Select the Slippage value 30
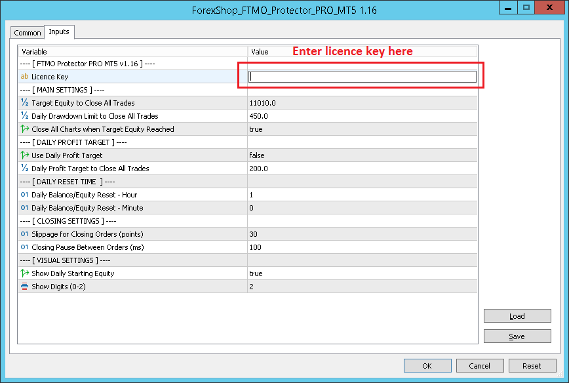This screenshot has height=383, width=569. click(x=253, y=234)
